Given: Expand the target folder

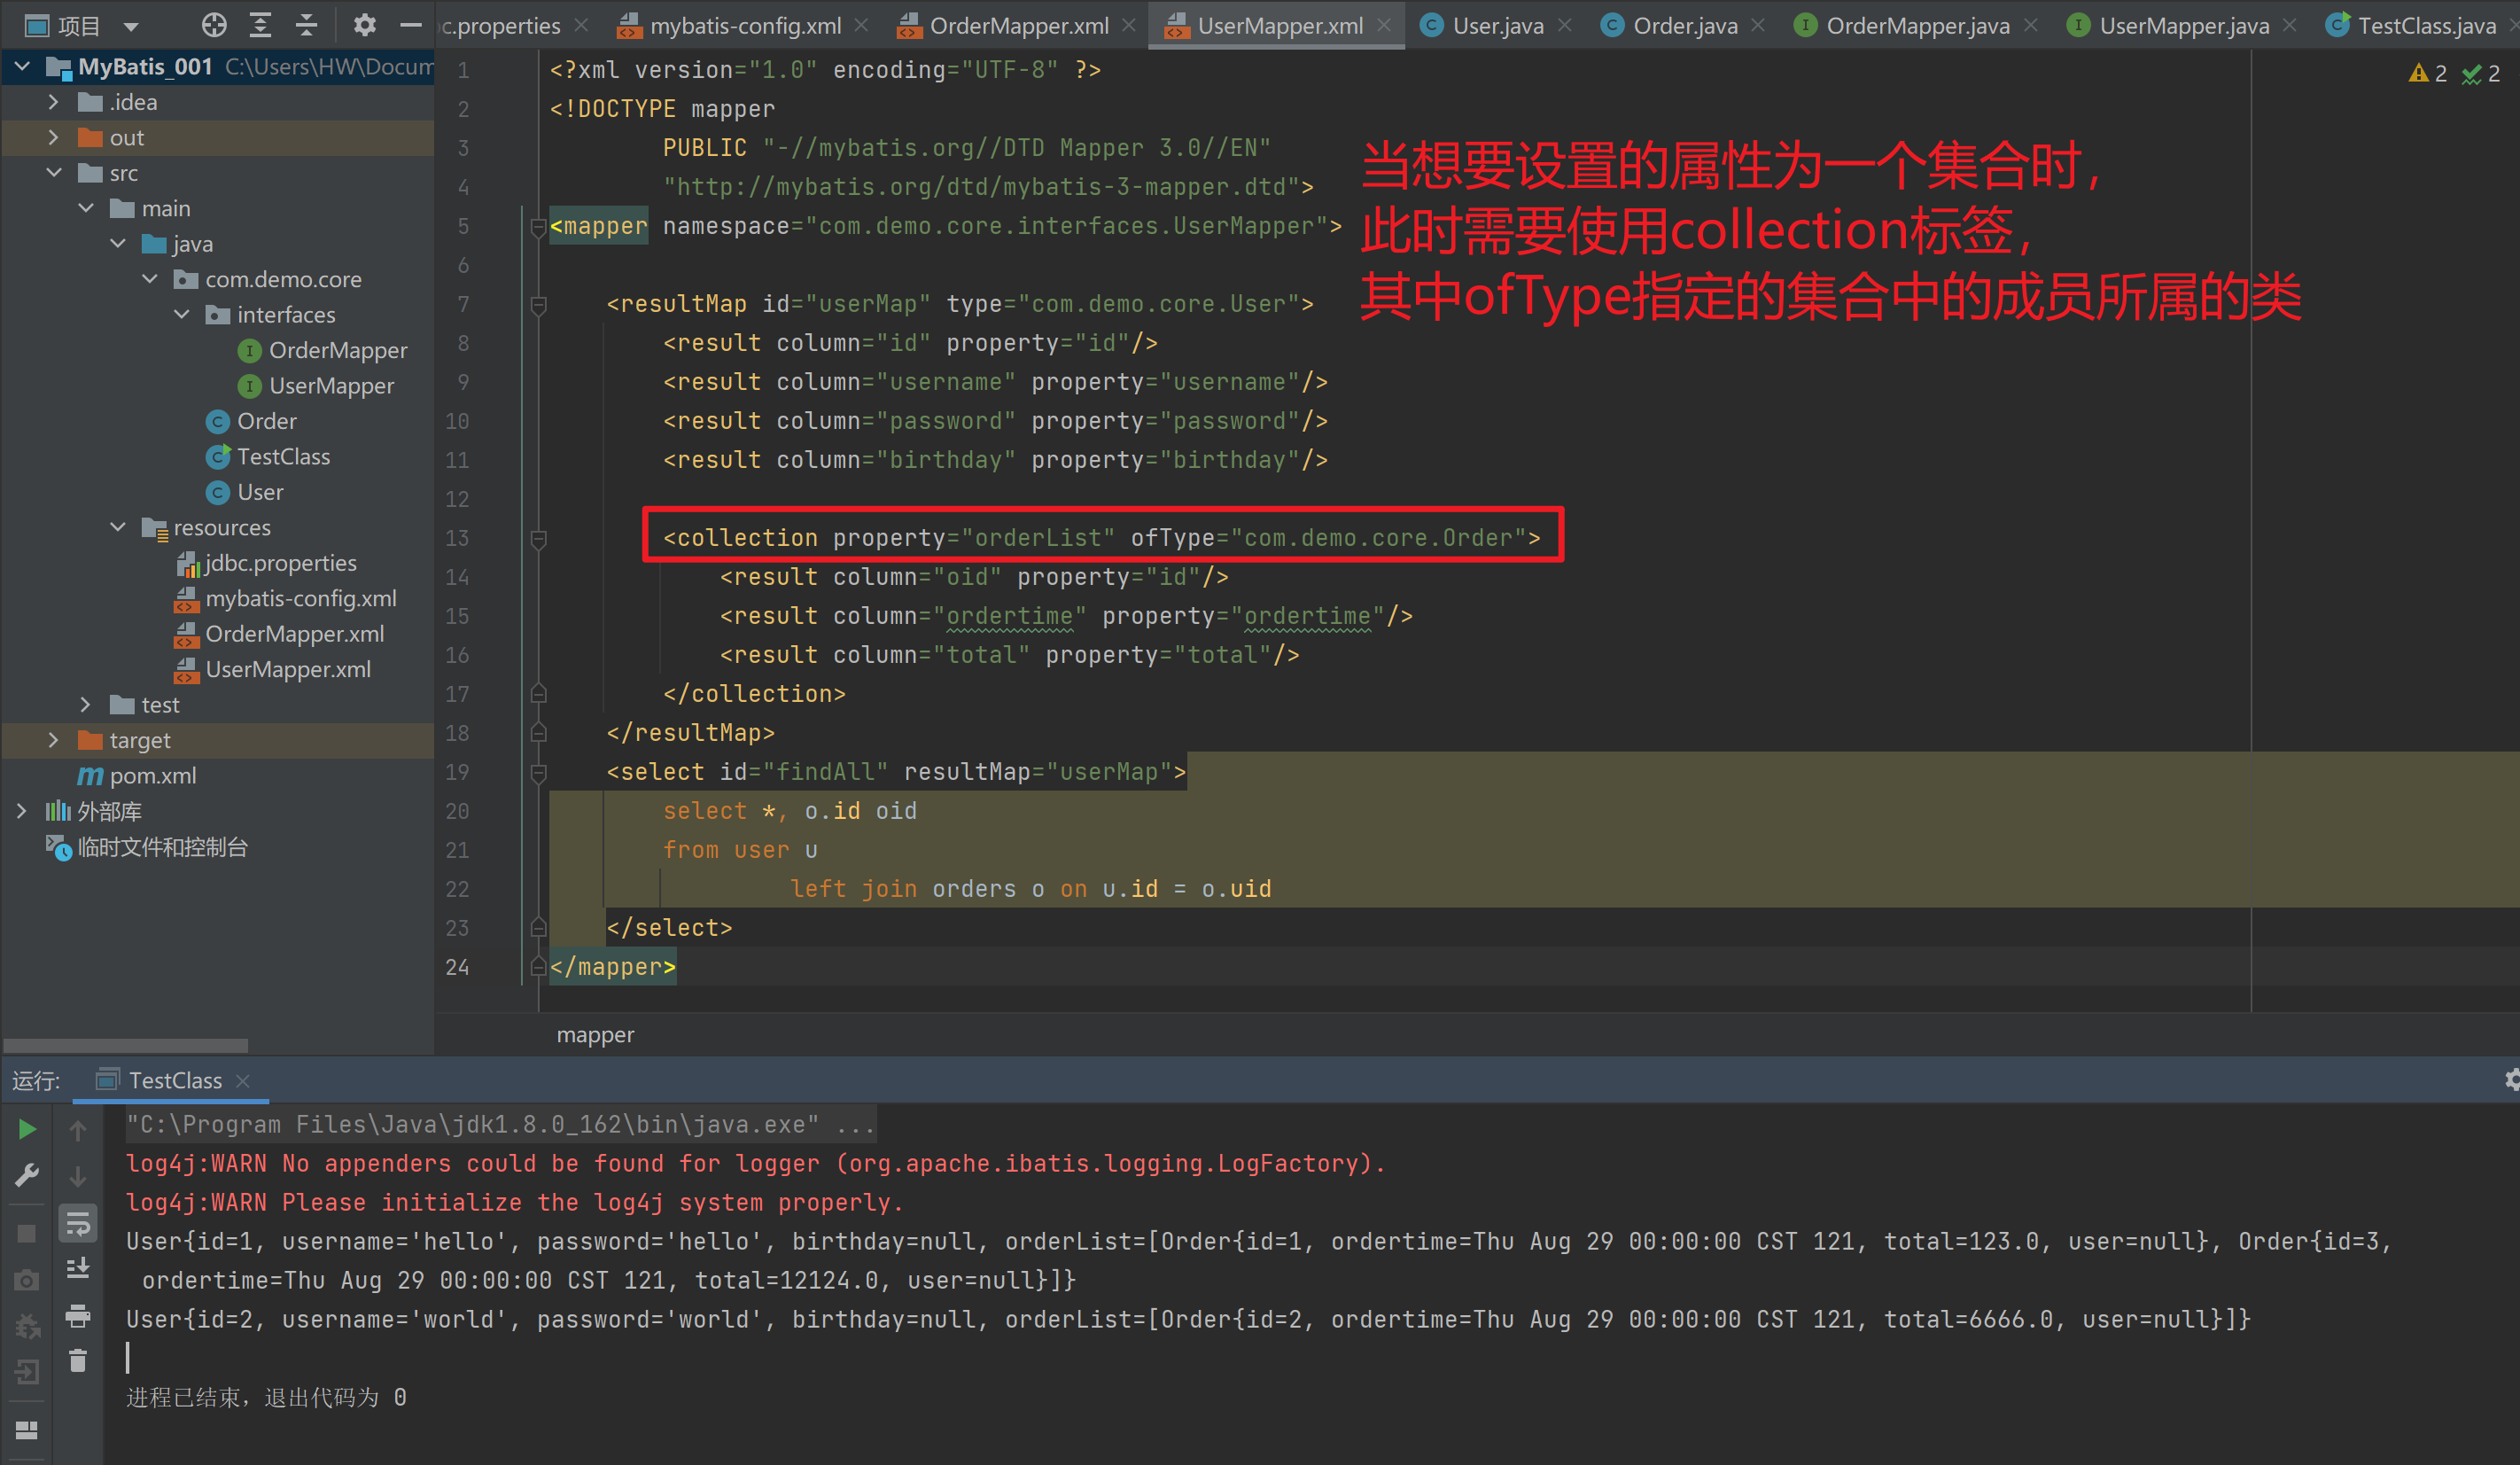Looking at the screenshot, I should pos(54,740).
